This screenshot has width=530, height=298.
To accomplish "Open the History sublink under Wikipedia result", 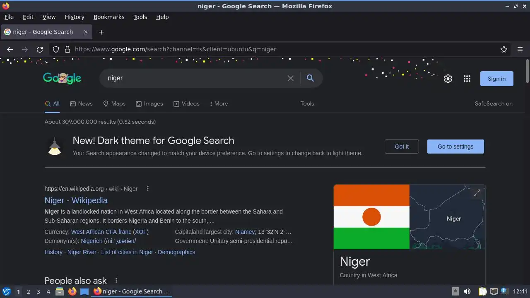I will tap(53, 252).
